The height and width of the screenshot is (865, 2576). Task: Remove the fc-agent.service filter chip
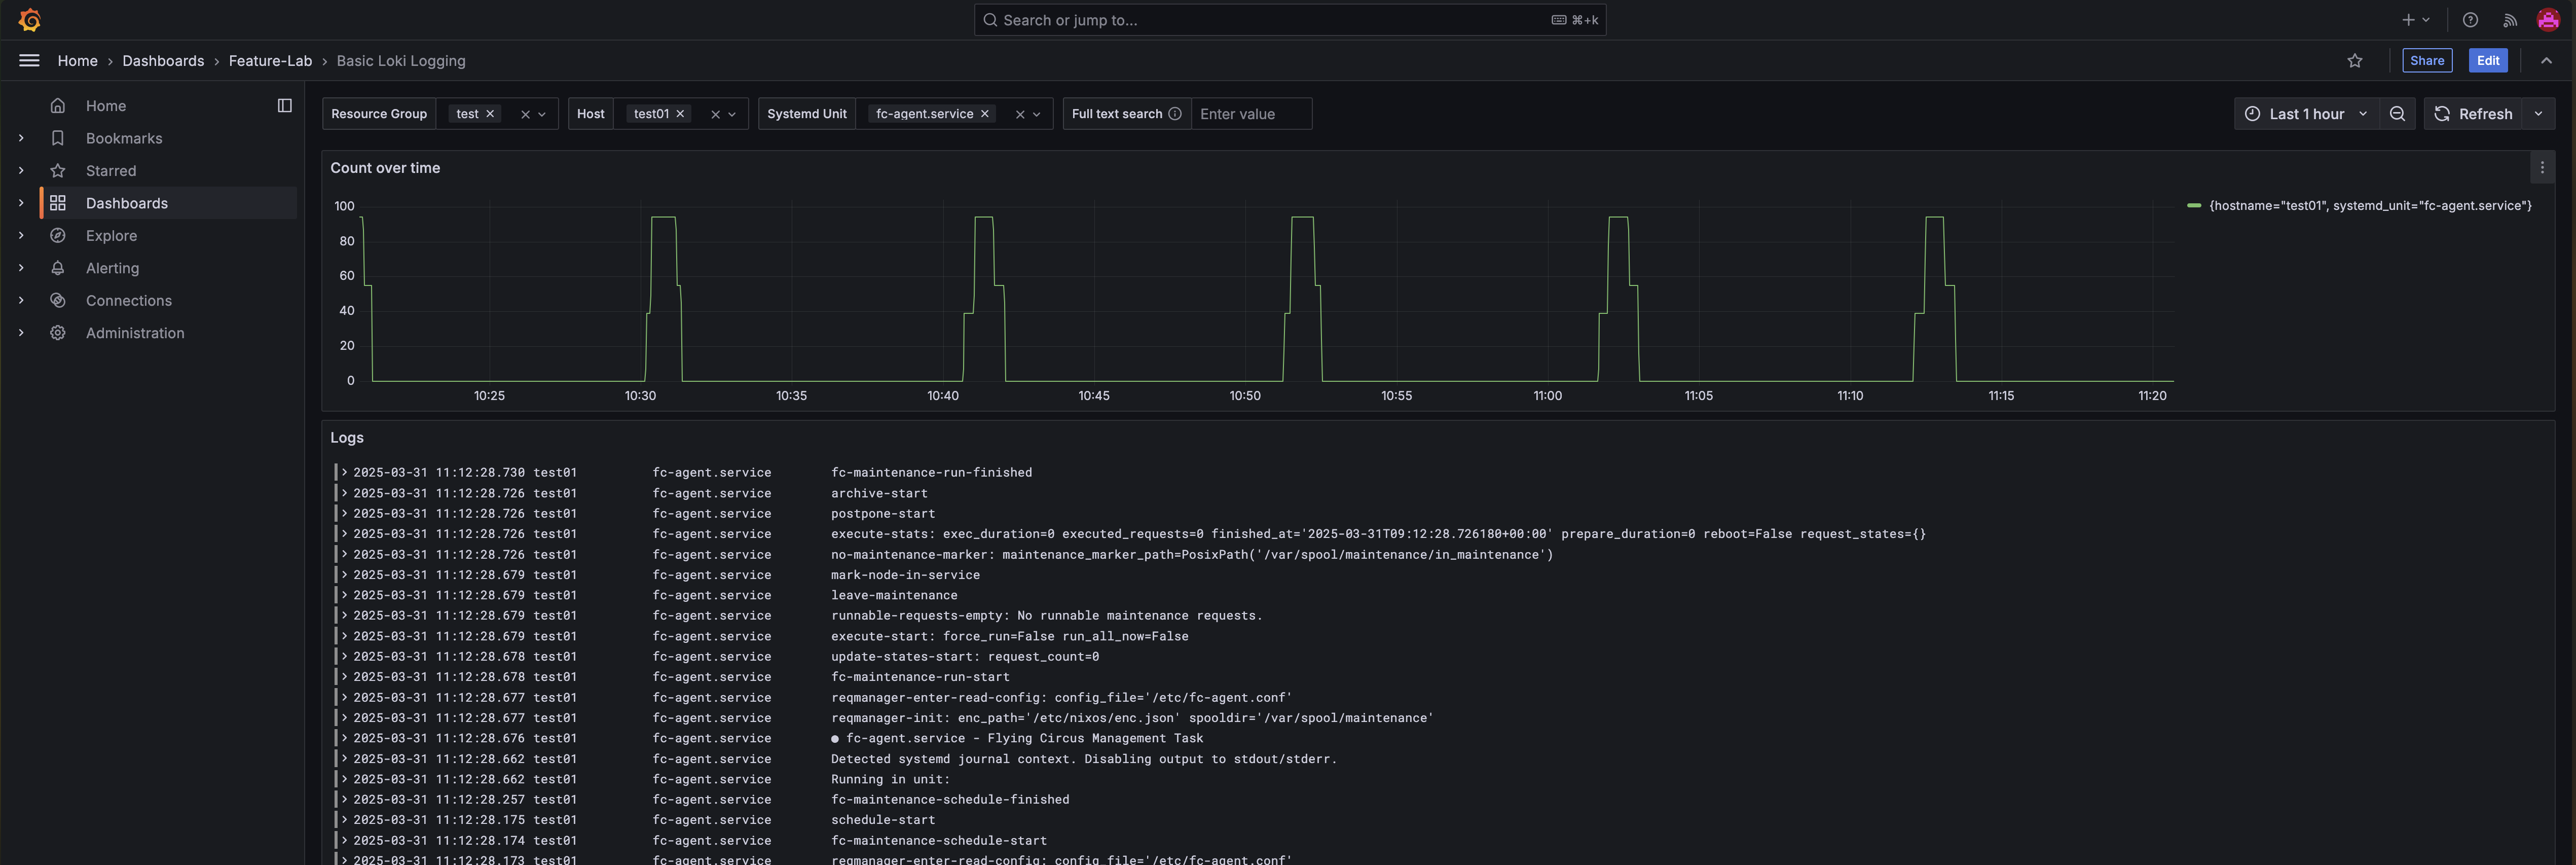(985, 114)
